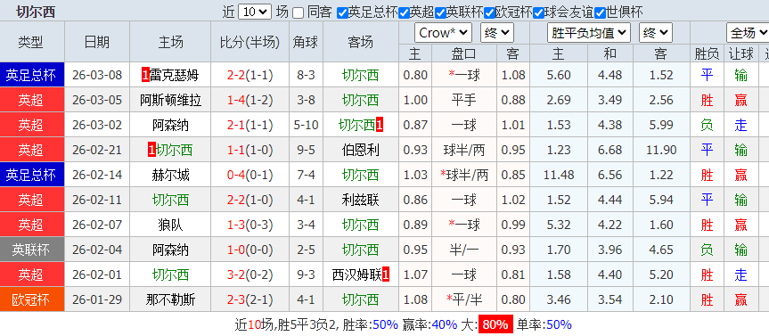Image resolution: width=769 pixels, height=336 pixels.
Task: Uncheck the 球会友谊 filter checkbox
Action: pos(538,12)
